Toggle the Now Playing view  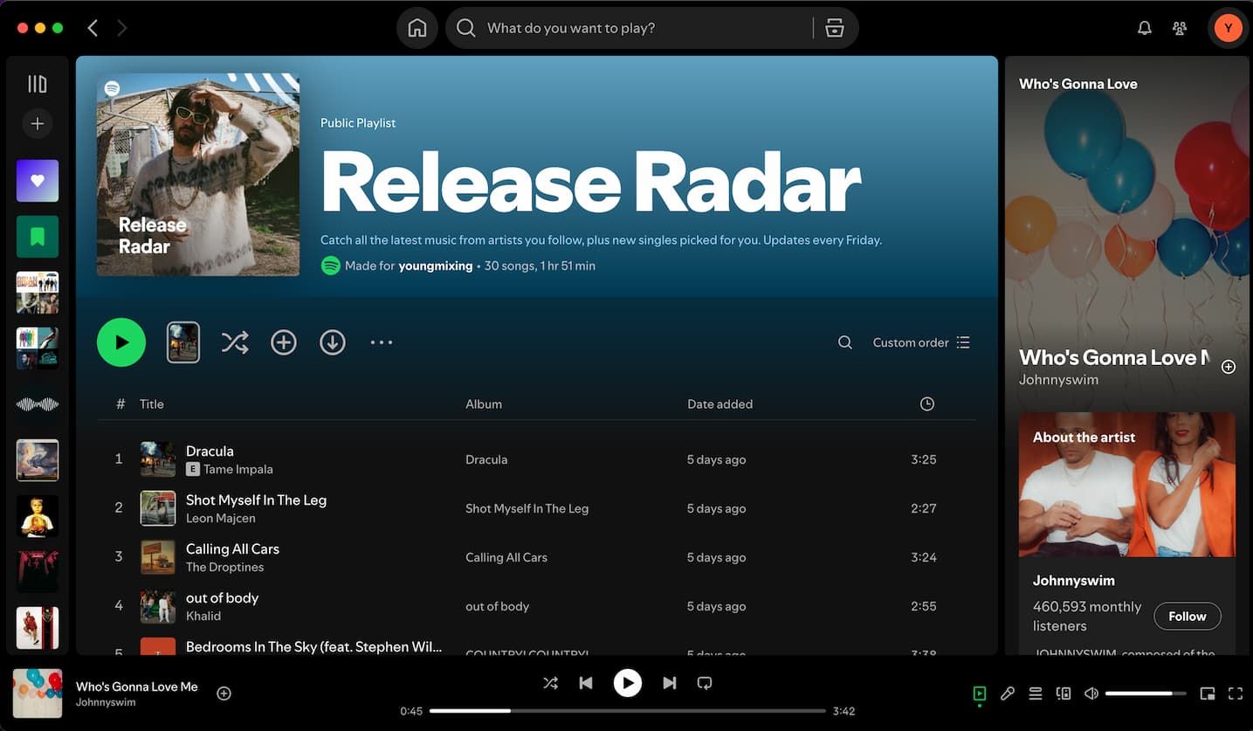[979, 693]
